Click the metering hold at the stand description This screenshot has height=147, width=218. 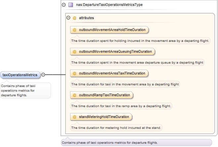[116, 128]
